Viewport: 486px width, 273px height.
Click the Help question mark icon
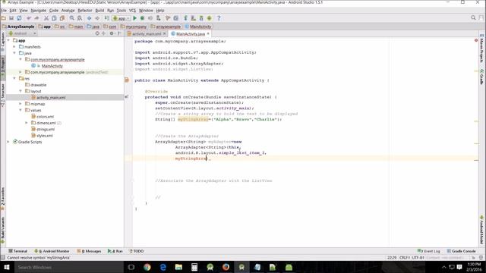[x=219, y=18]
